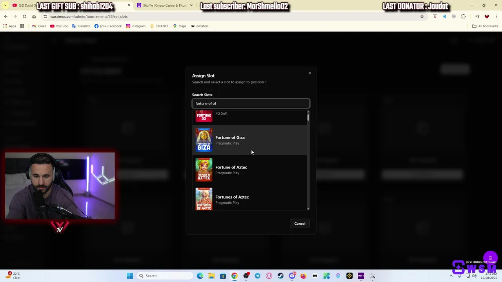Show hidden system tray icons
Image resolution: width=502 pixels, height=282 pixels.
tap(451, 276)
